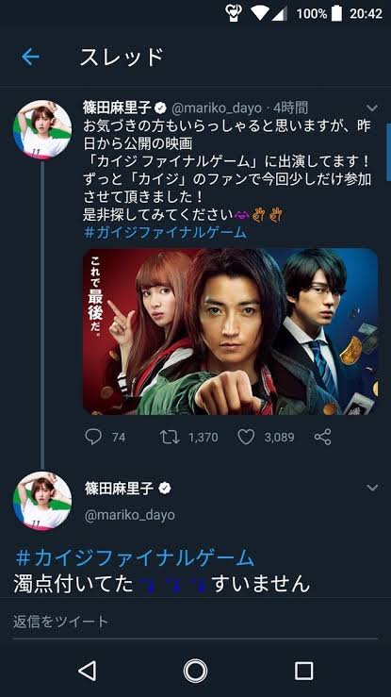Tap the Android back navigation triangle
The image size is (391, 697).
pos(87,671)
